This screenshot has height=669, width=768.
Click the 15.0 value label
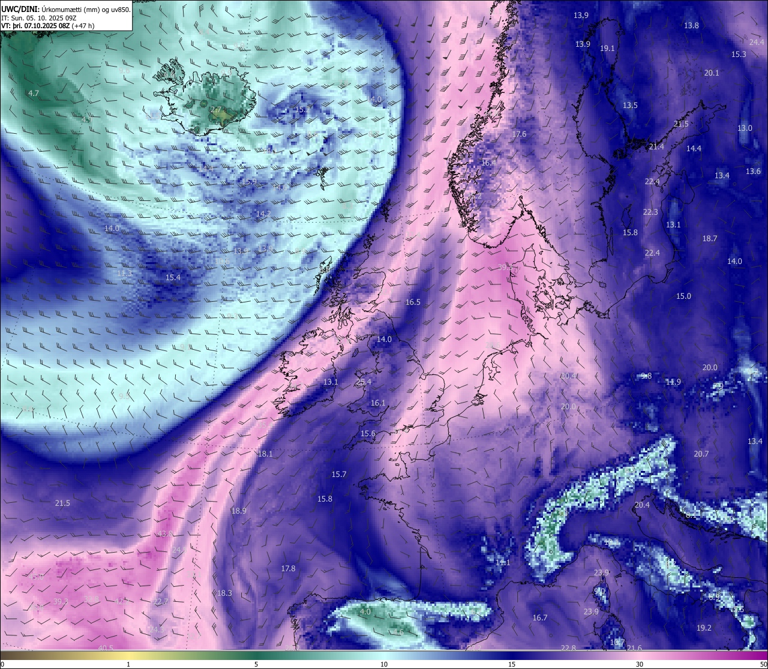coord(683,296)
